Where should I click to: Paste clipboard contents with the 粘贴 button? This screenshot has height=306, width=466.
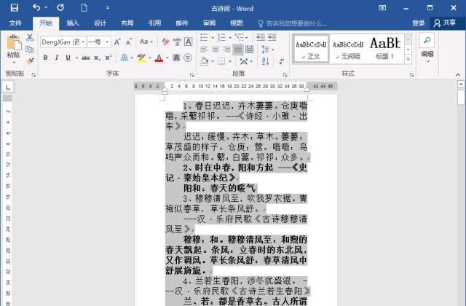tap(14, 47)
